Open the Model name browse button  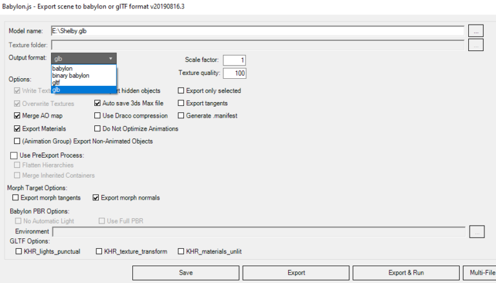[x=476, y=31]
